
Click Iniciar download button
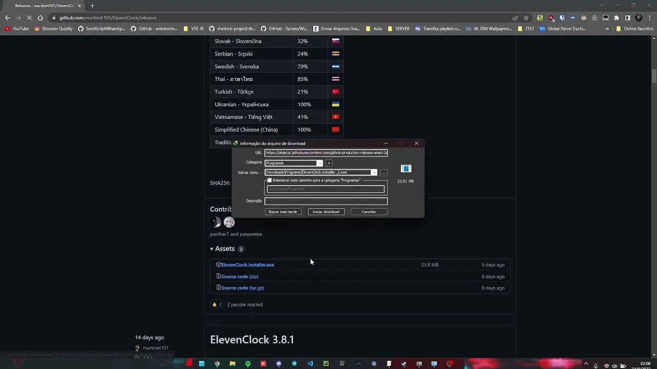[x=326, y=212]
